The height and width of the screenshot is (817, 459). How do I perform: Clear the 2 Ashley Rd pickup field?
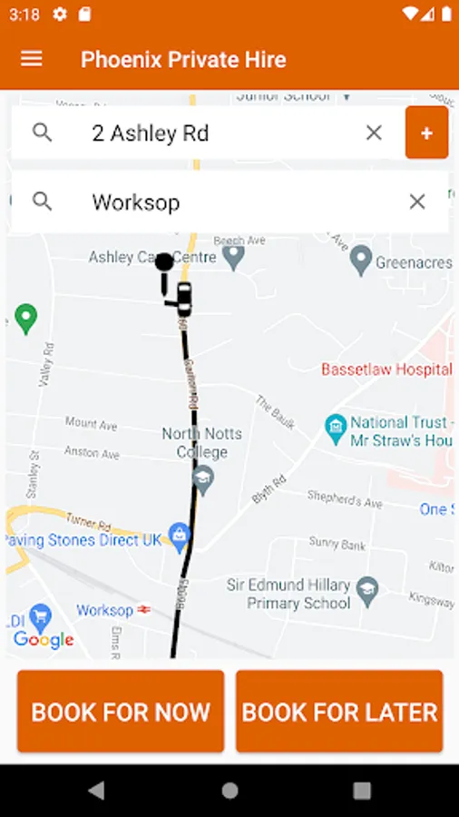pyautogui.click(x=374, y=133)
